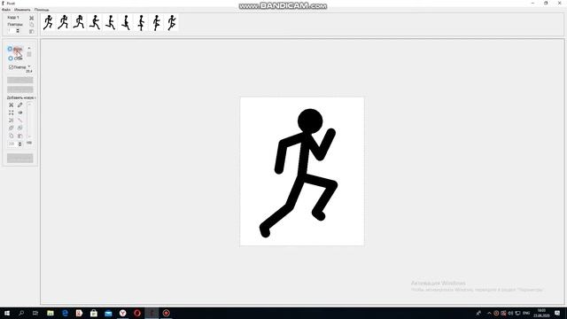
Task: Delete the frame with the X icon beside Кадр 1
Action: point(32,18)
